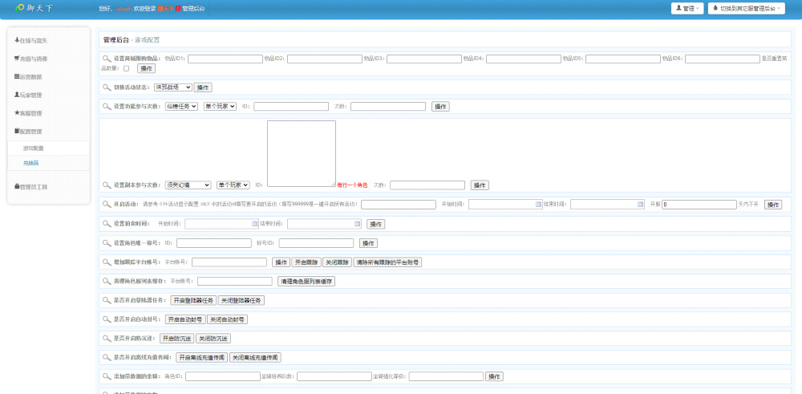This screenshot has width=802, height=394.
Task: Click the 物品ID1 input field
Action: (225, 59)
